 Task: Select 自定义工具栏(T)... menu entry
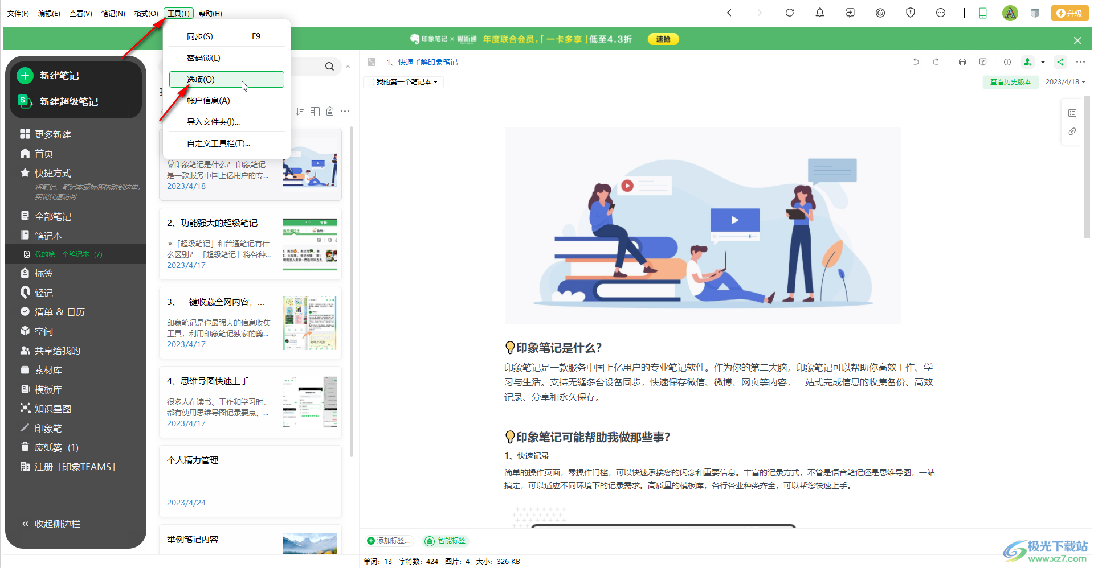[227, 143]
